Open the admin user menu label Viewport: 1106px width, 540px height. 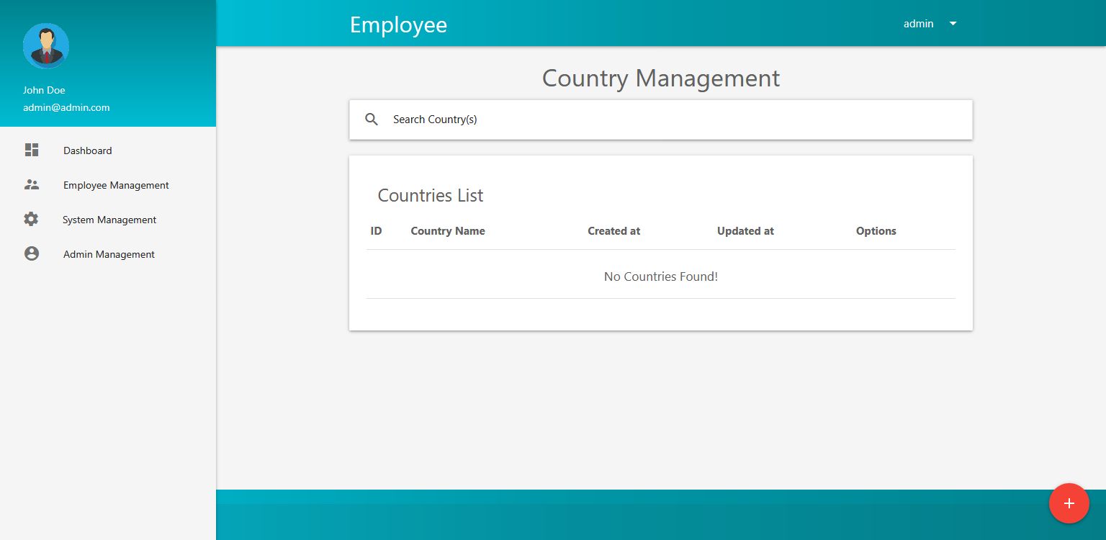(918, 24)
